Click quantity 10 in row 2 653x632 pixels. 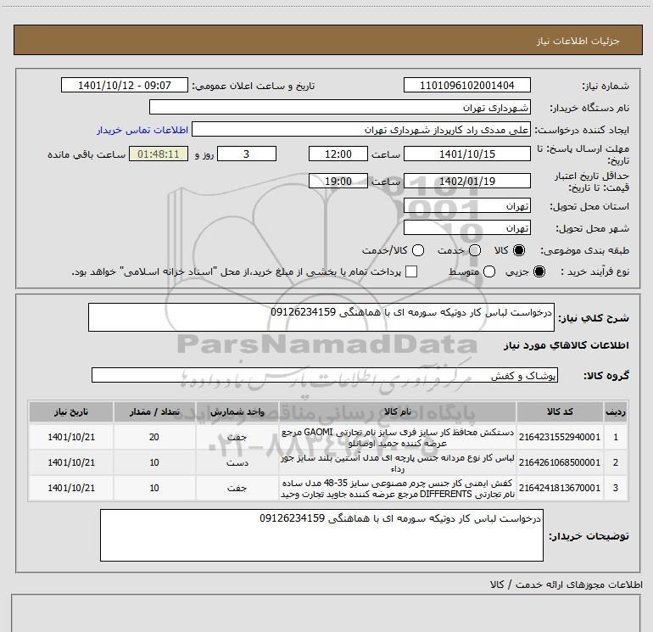click(154, 462)
